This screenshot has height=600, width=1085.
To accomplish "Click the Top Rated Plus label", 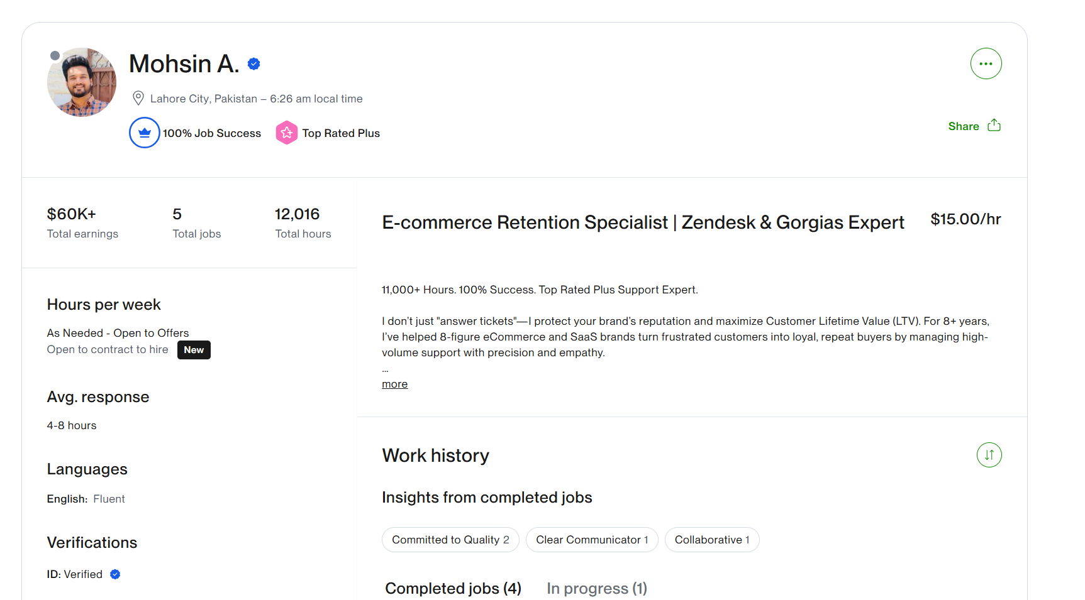I will click(x=341, y=133).
